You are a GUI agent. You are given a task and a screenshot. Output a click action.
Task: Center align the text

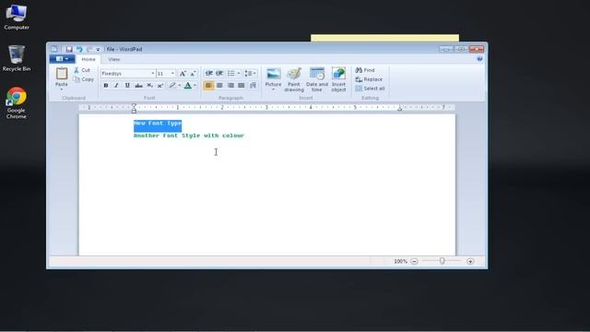(x=219, y=86)
